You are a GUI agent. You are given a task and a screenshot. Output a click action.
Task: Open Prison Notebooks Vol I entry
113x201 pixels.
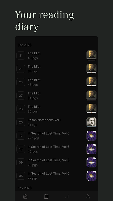click(56, 122)
